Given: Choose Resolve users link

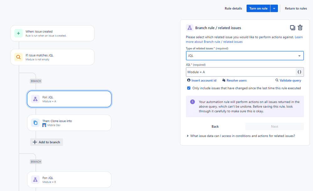Looking at the screenshot, I should point(234,80).
